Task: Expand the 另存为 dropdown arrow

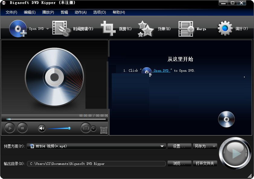Action: click(x=214, y=146)
